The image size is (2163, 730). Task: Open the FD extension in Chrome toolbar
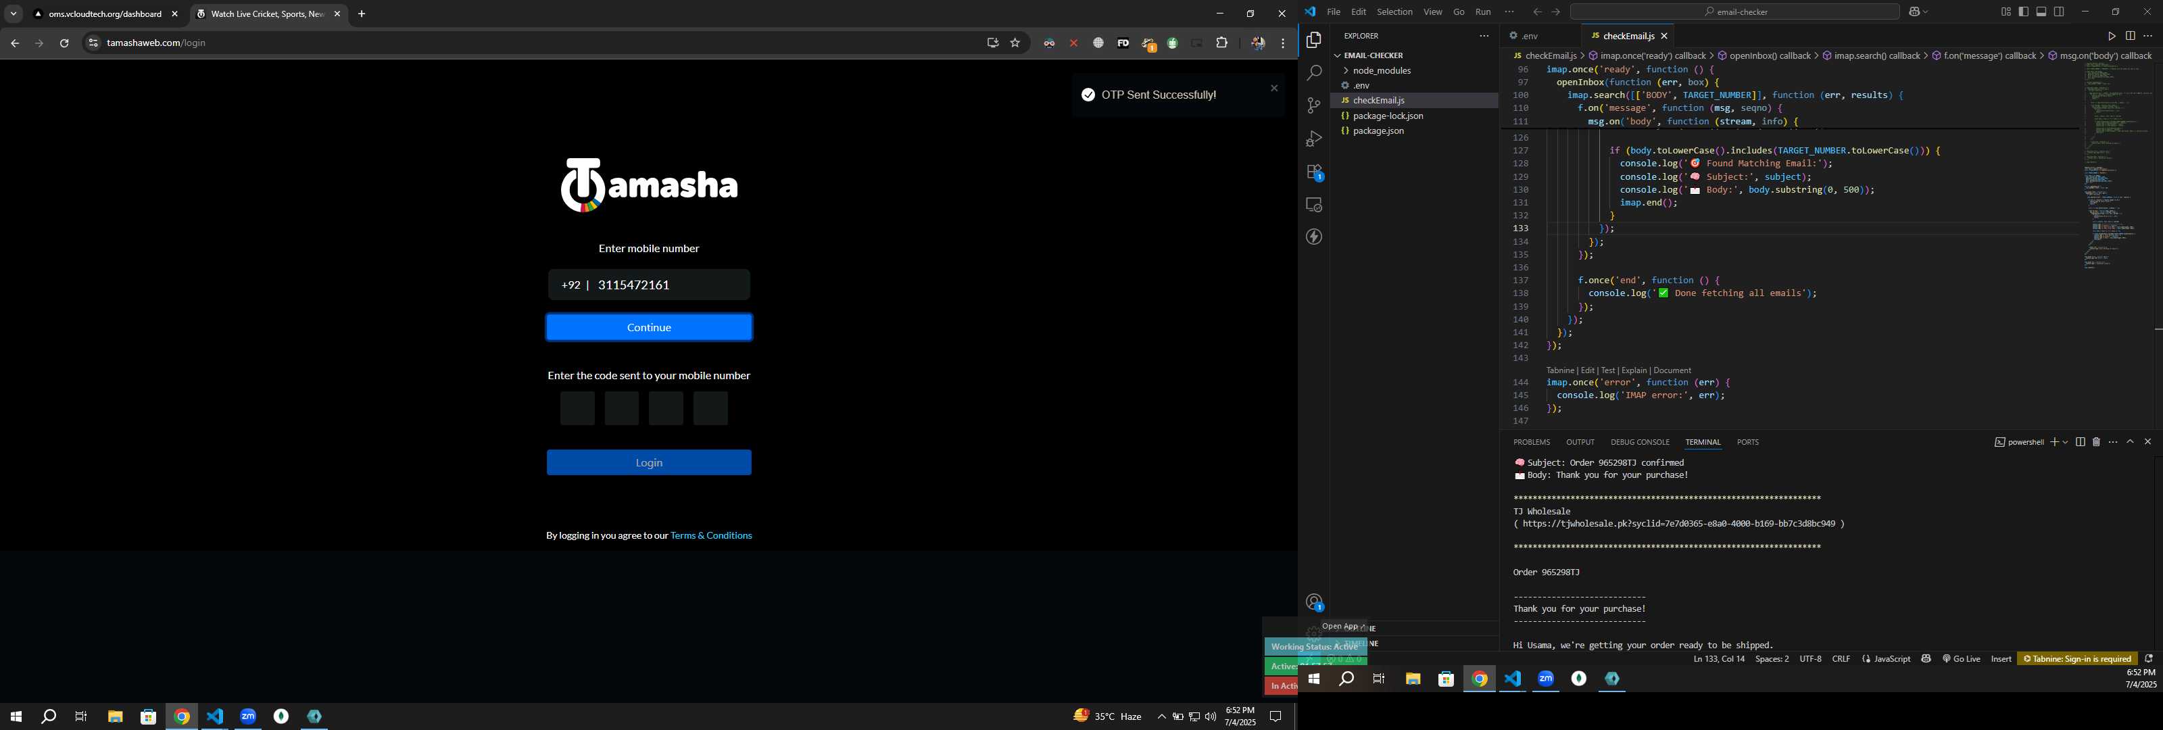[1123, 43]
